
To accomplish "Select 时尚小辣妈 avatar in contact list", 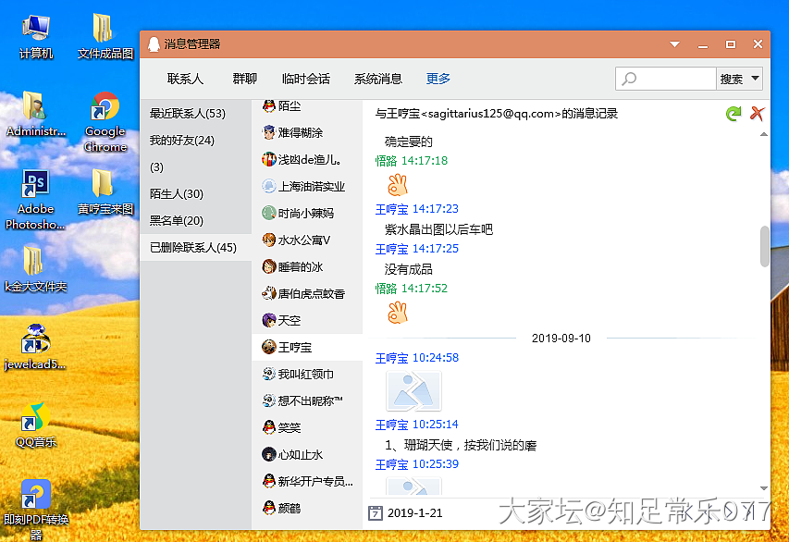I will pyautogui.click(x=268, y=213).
